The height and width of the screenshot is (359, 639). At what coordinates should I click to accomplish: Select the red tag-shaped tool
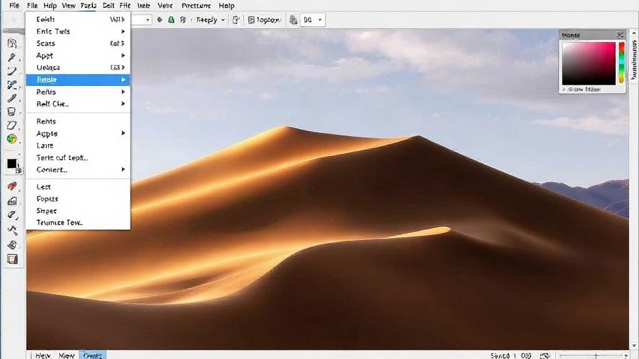tap(12, 186)
